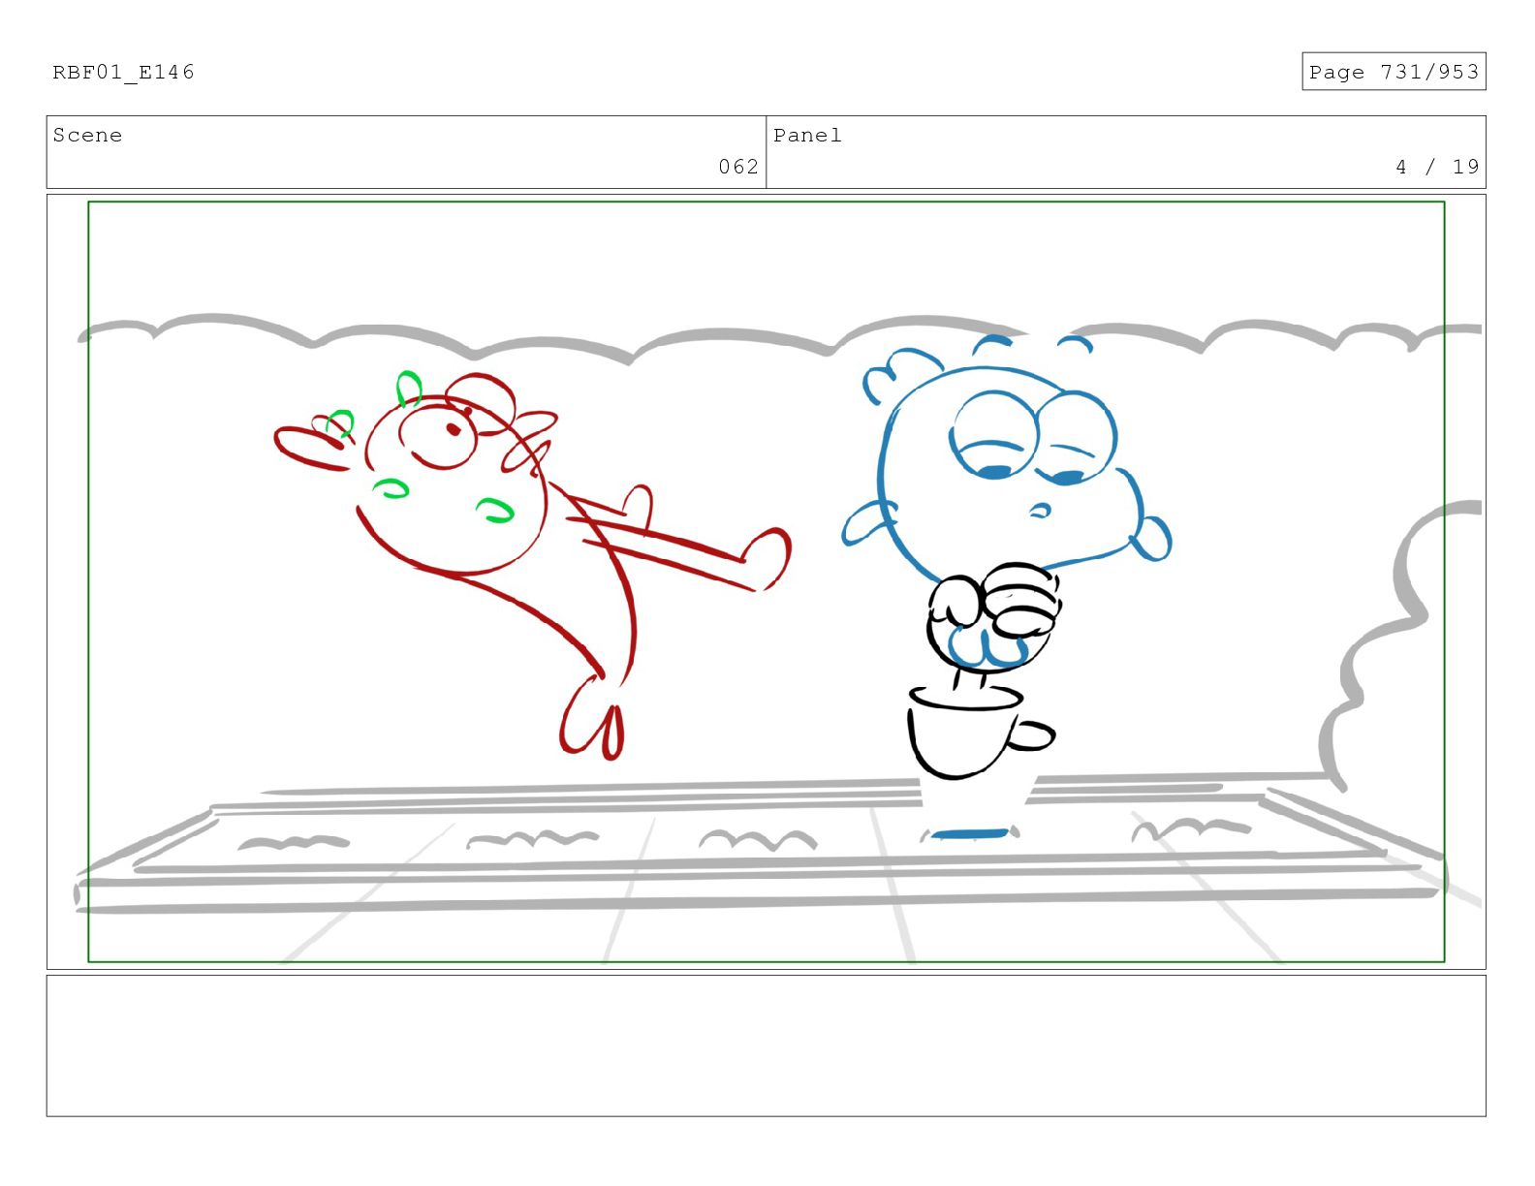1535x1186 pixels.
Task: Click the storyboard drawing with red and blue characters
Action: 766,581
